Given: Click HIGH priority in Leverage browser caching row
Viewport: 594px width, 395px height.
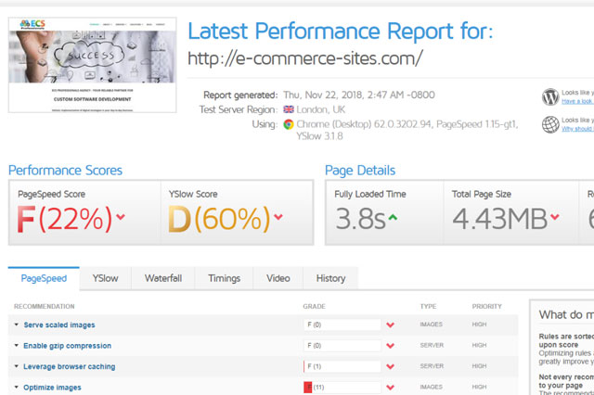Looking at the screenshot, I should point(479,366).
